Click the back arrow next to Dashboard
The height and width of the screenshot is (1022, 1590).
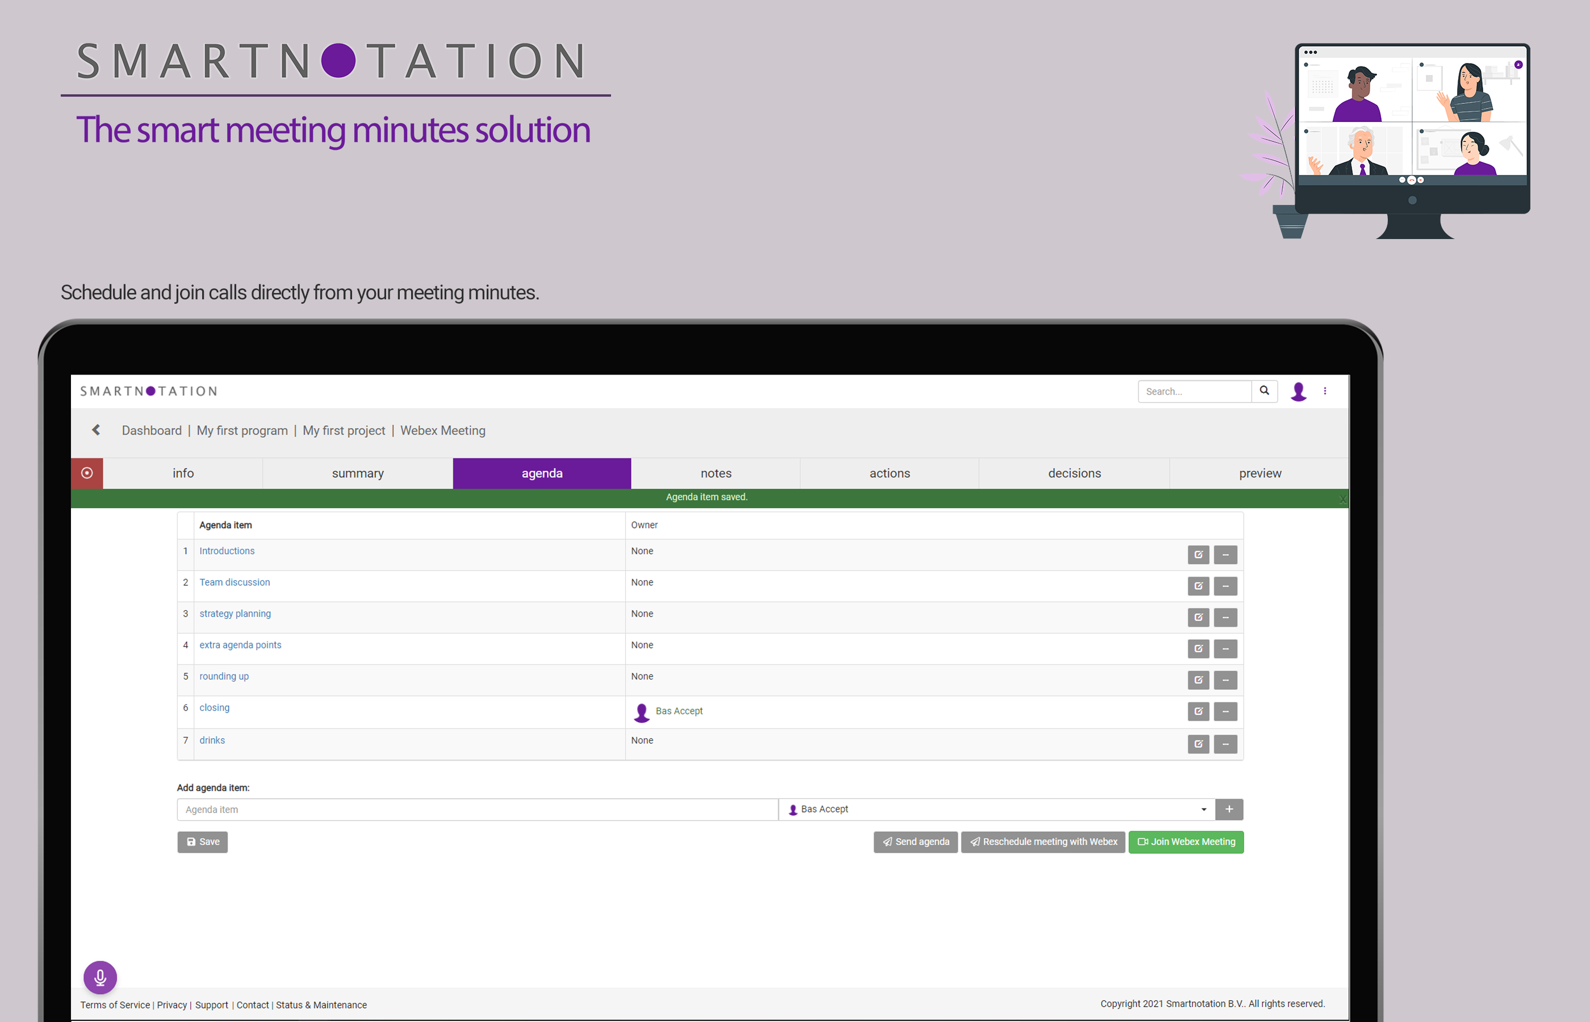(x=96, y=430)
